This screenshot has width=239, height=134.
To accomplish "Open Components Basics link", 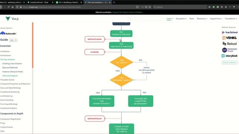I will coord(9,108).
